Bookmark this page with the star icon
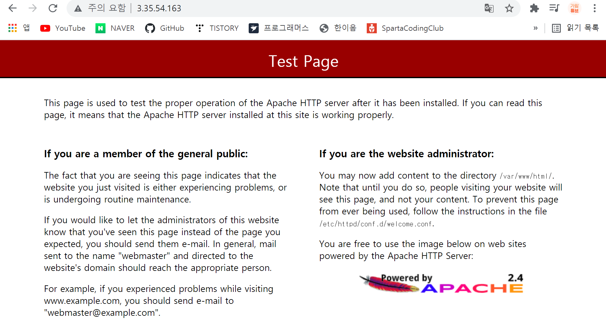The height and width of the screenshot is (323, 606). (509, 8)
